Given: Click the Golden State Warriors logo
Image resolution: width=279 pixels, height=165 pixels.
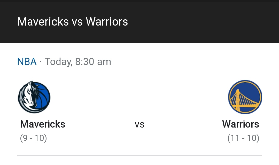Looking at the screenshot, I should coord(245,97).
